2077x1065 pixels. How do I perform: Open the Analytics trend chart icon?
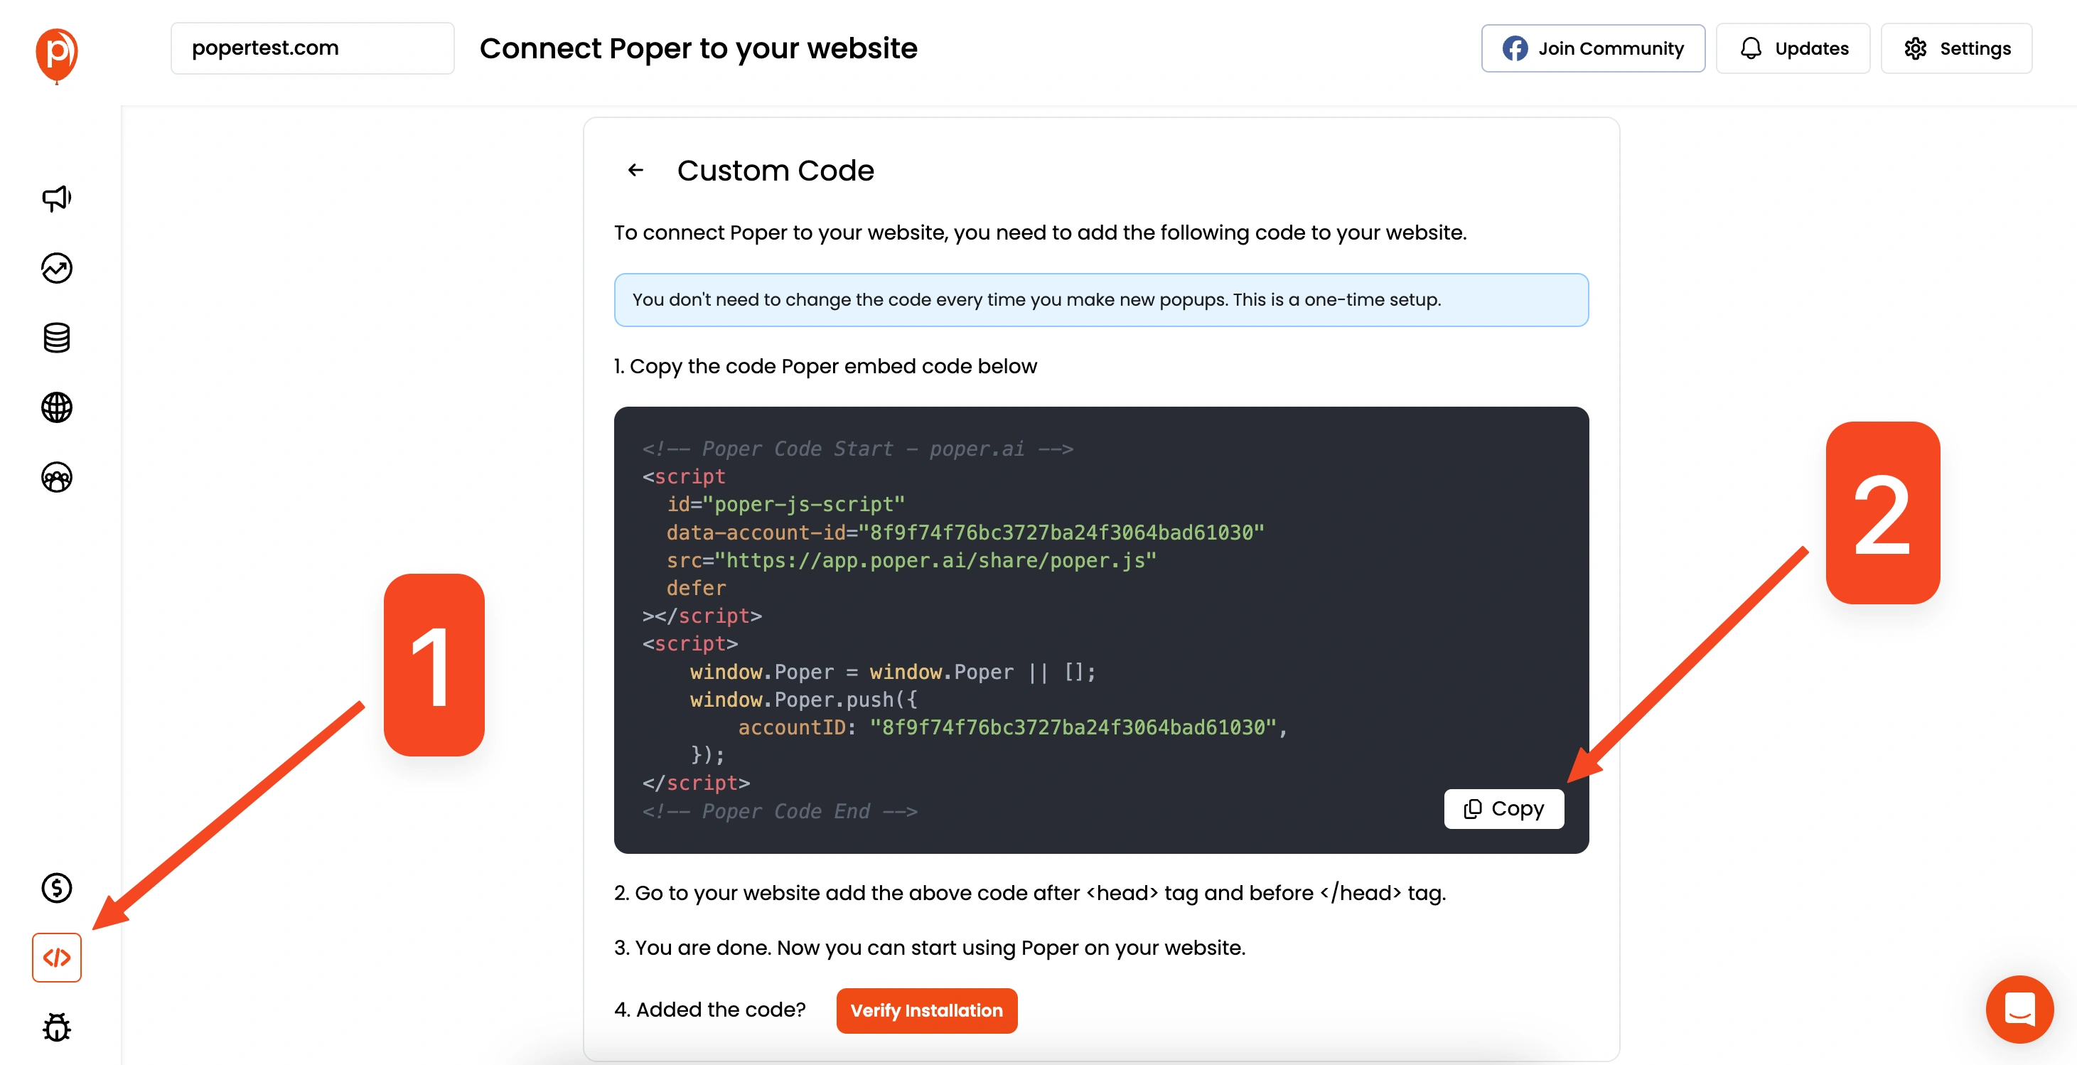coord(56,267)
